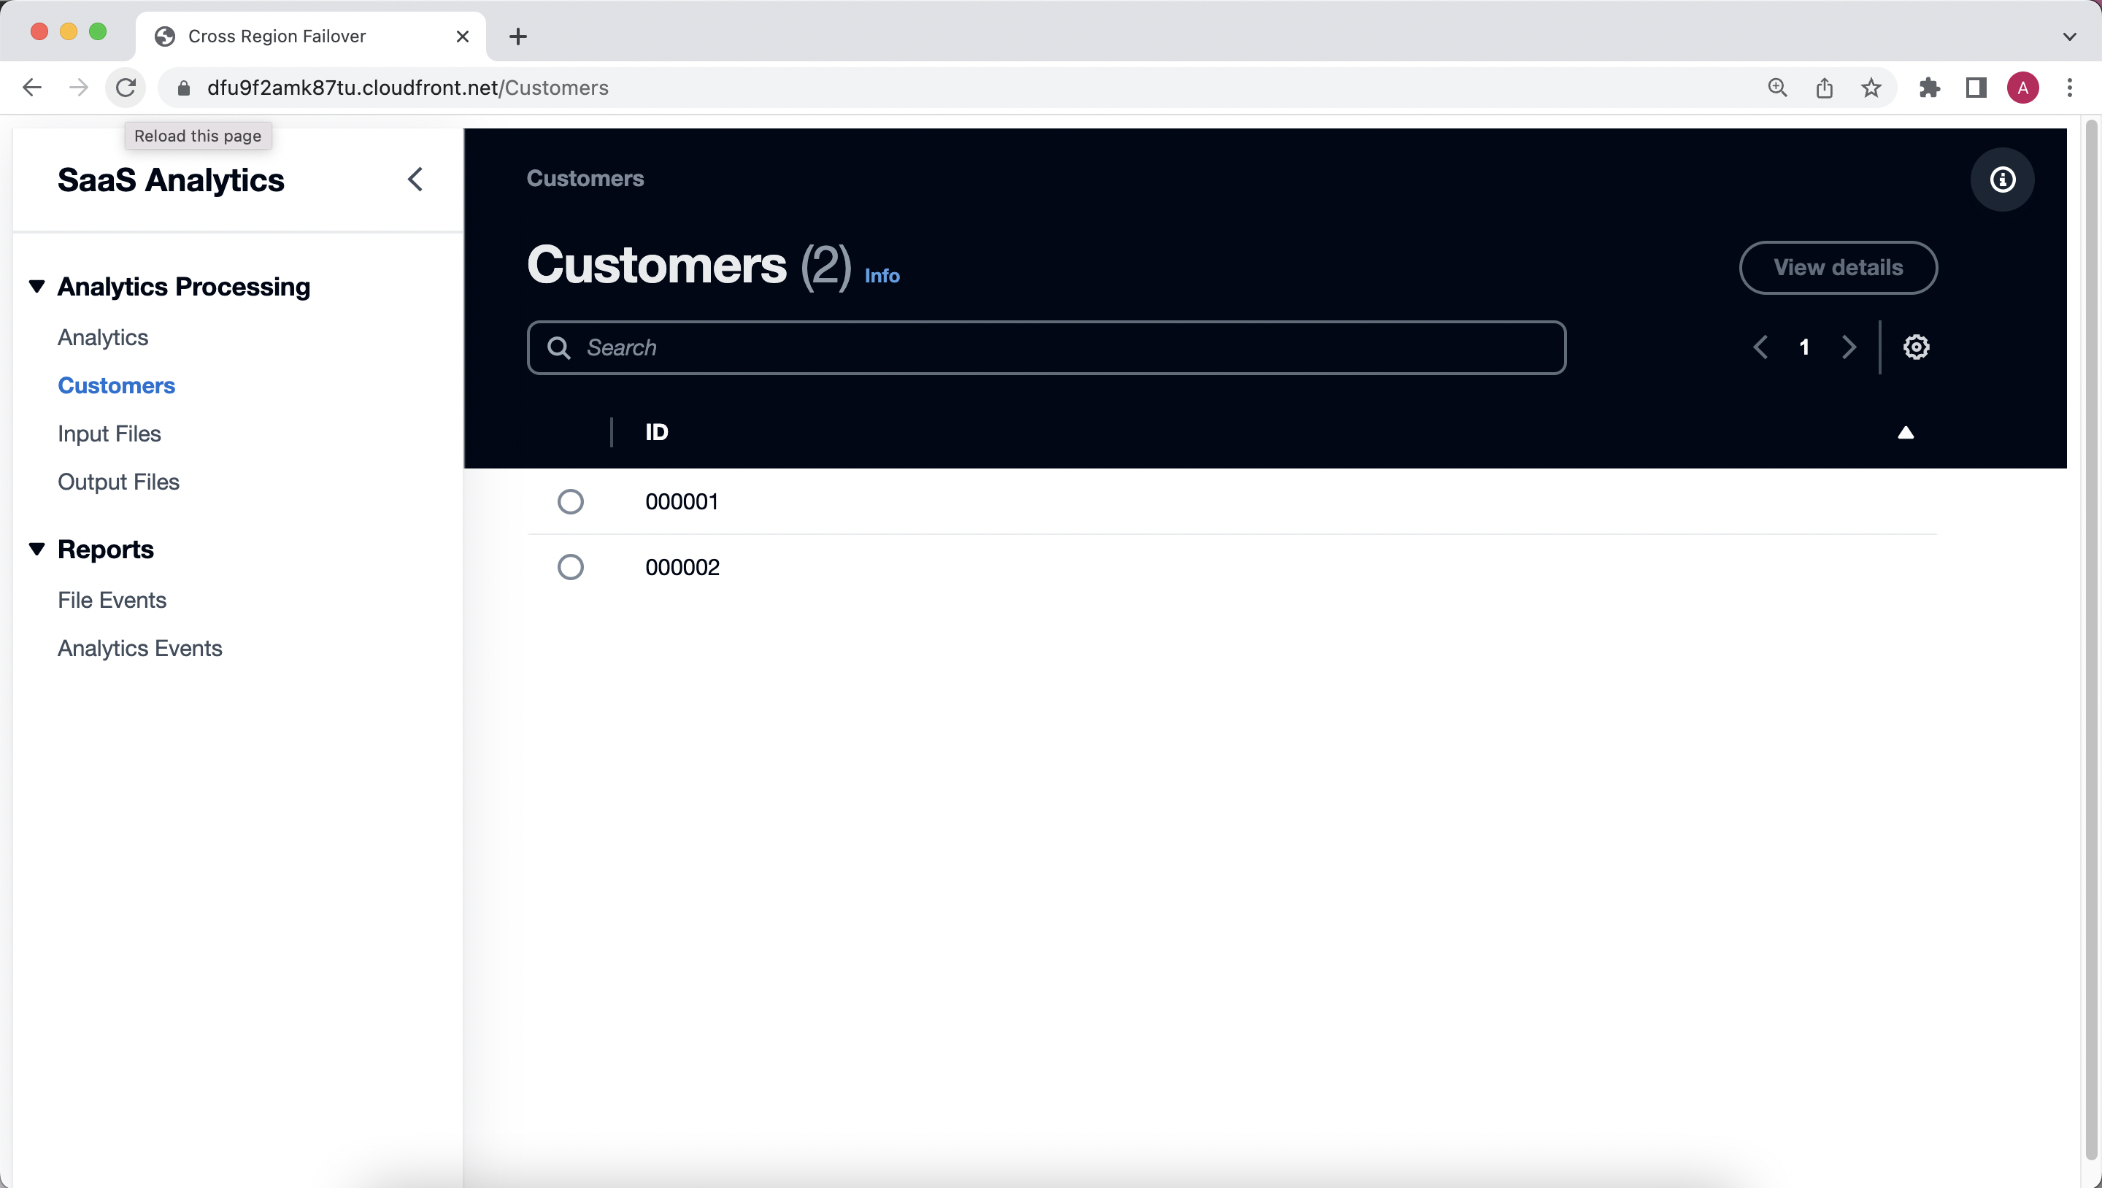Collapse the SaaS Analytics side navigation
The width and height of the screenshot is (2102, 1188).
tap(415, 180)
